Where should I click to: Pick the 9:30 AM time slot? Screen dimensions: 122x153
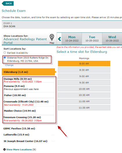[x=84, y=83]
